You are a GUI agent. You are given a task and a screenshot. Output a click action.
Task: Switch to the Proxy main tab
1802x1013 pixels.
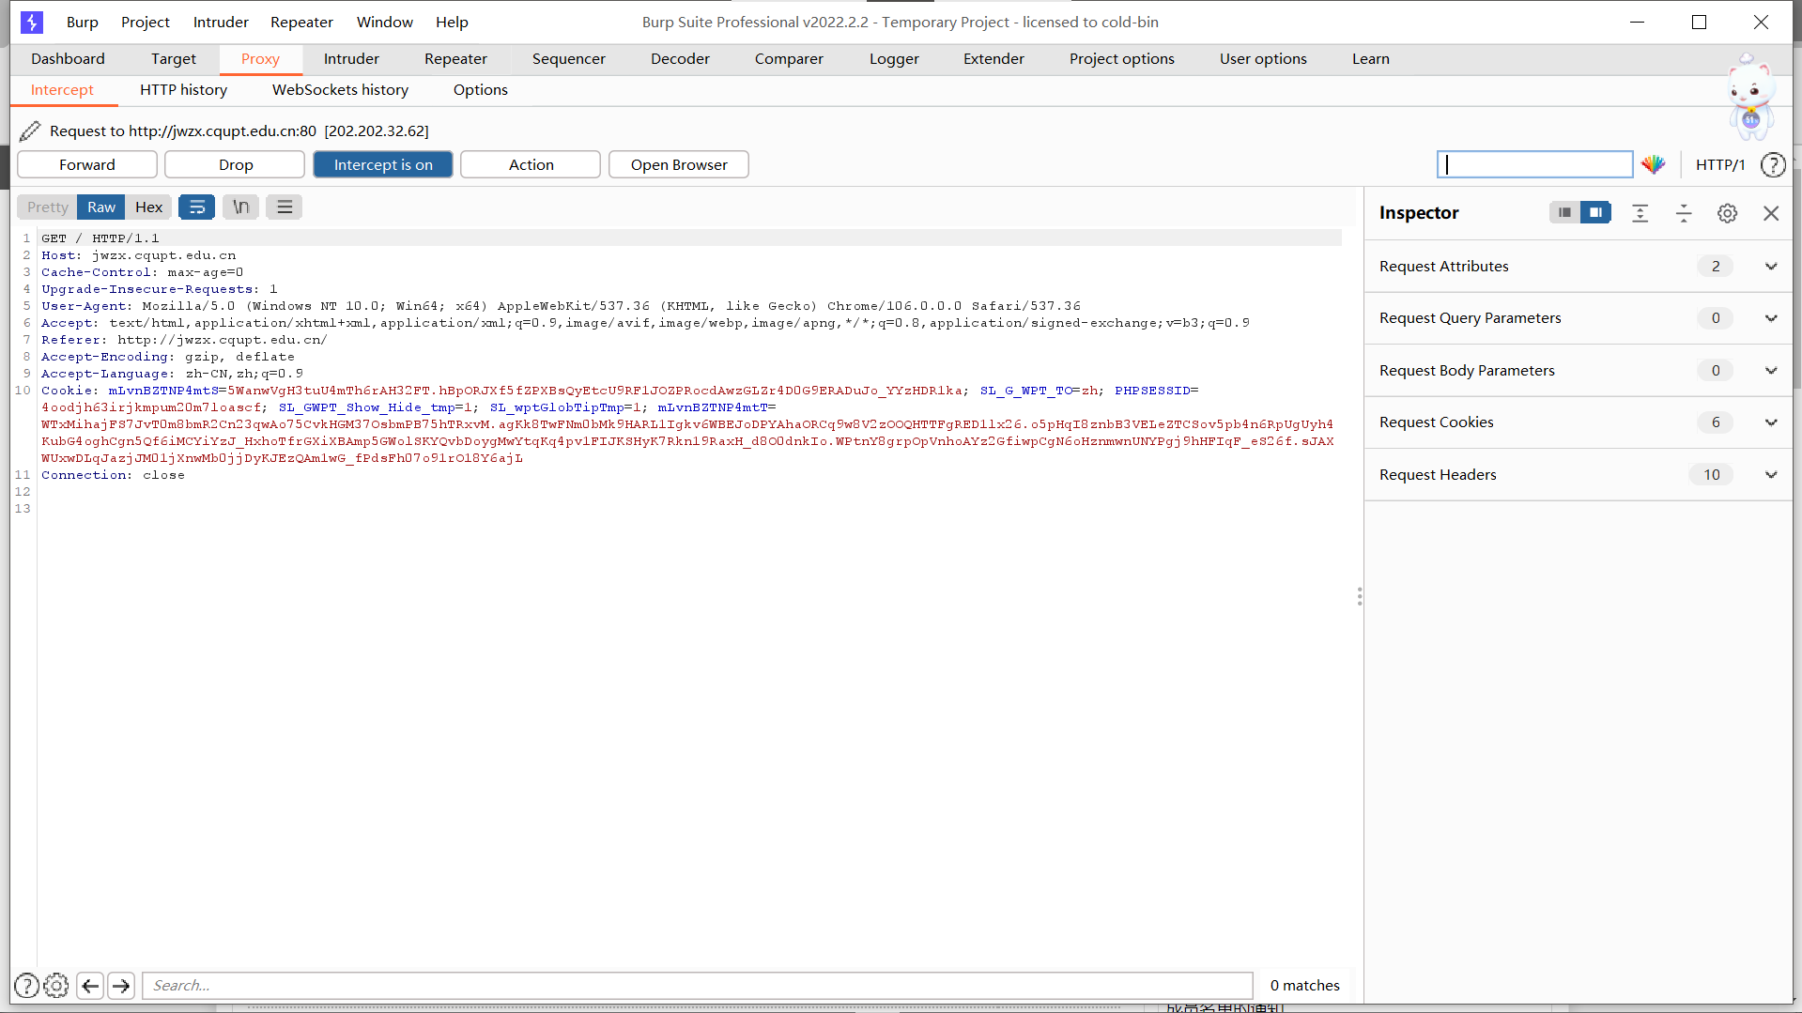(260, 58)
